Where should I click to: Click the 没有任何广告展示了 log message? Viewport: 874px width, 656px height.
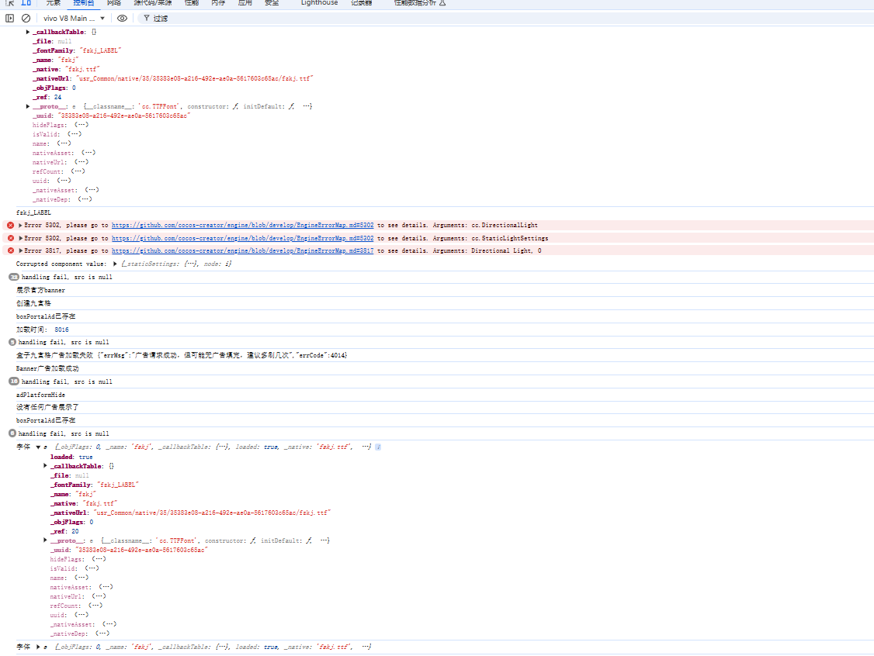47,408
